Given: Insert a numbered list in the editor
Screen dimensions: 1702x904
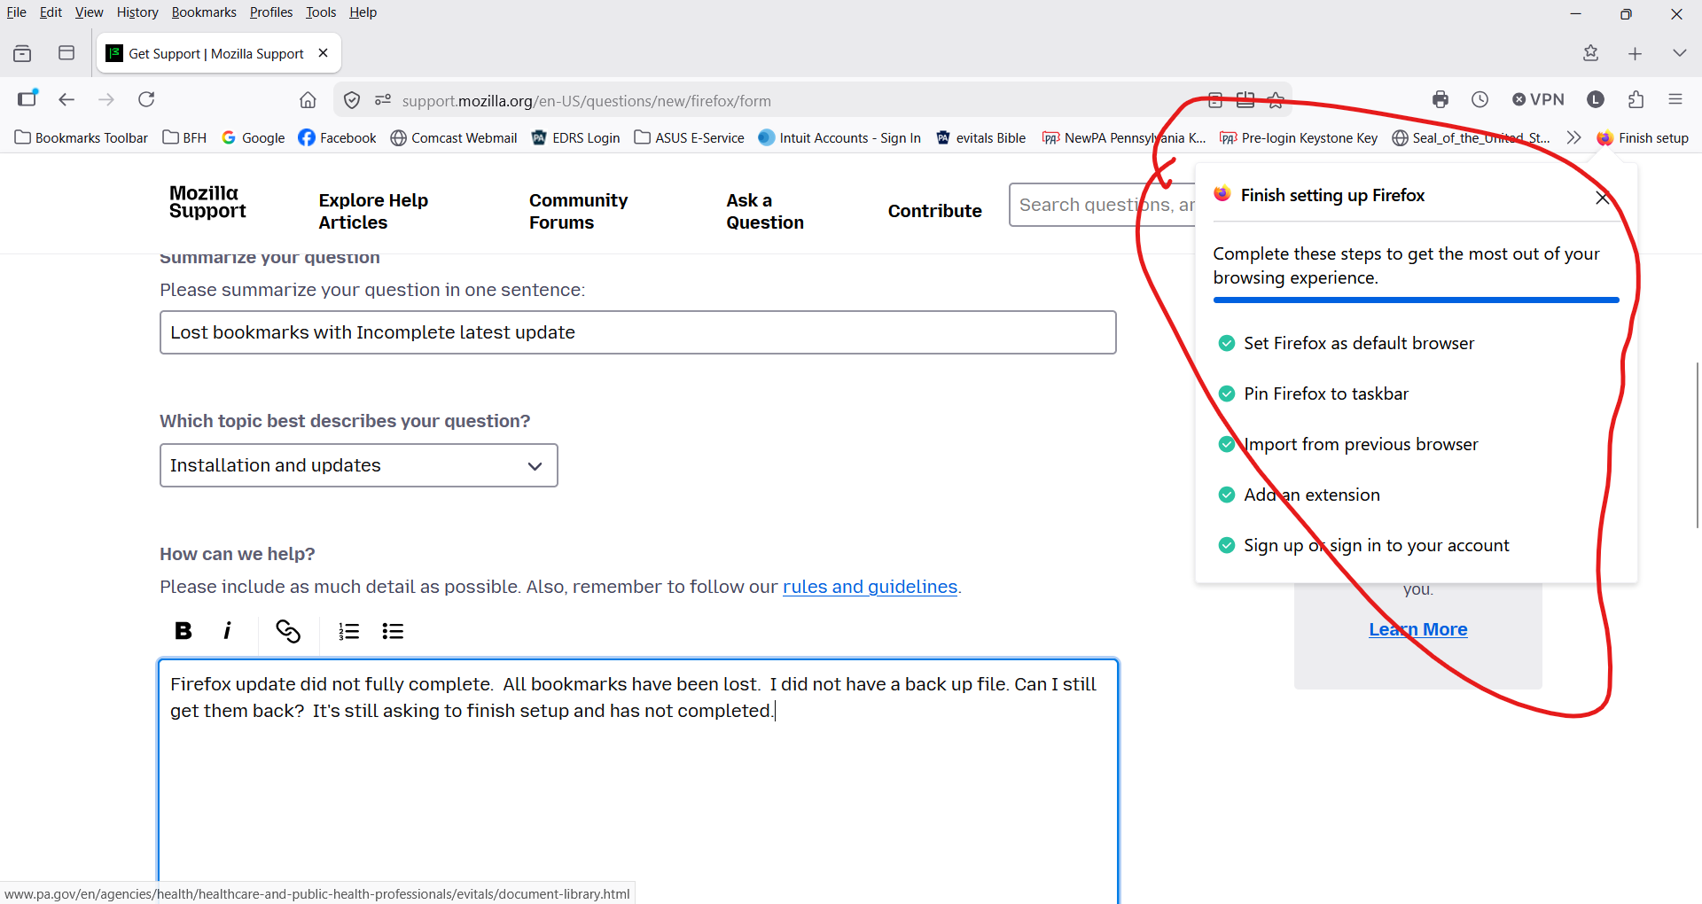Looking at the screenshot, I should tap(348, 631).
